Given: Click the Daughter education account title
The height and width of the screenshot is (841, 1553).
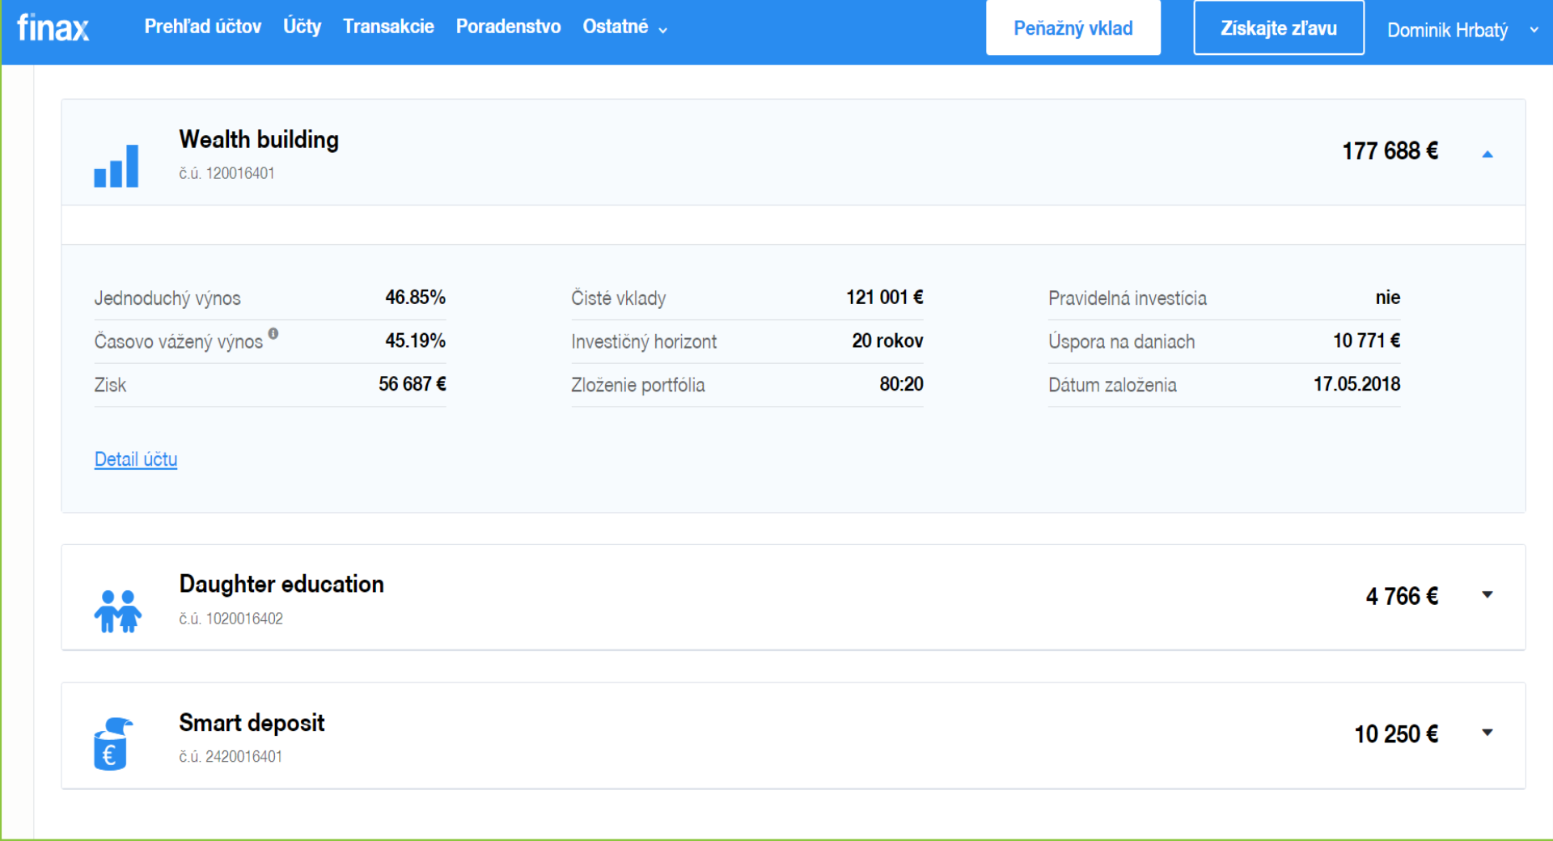Looking at the screenshot, I should 281,584.
